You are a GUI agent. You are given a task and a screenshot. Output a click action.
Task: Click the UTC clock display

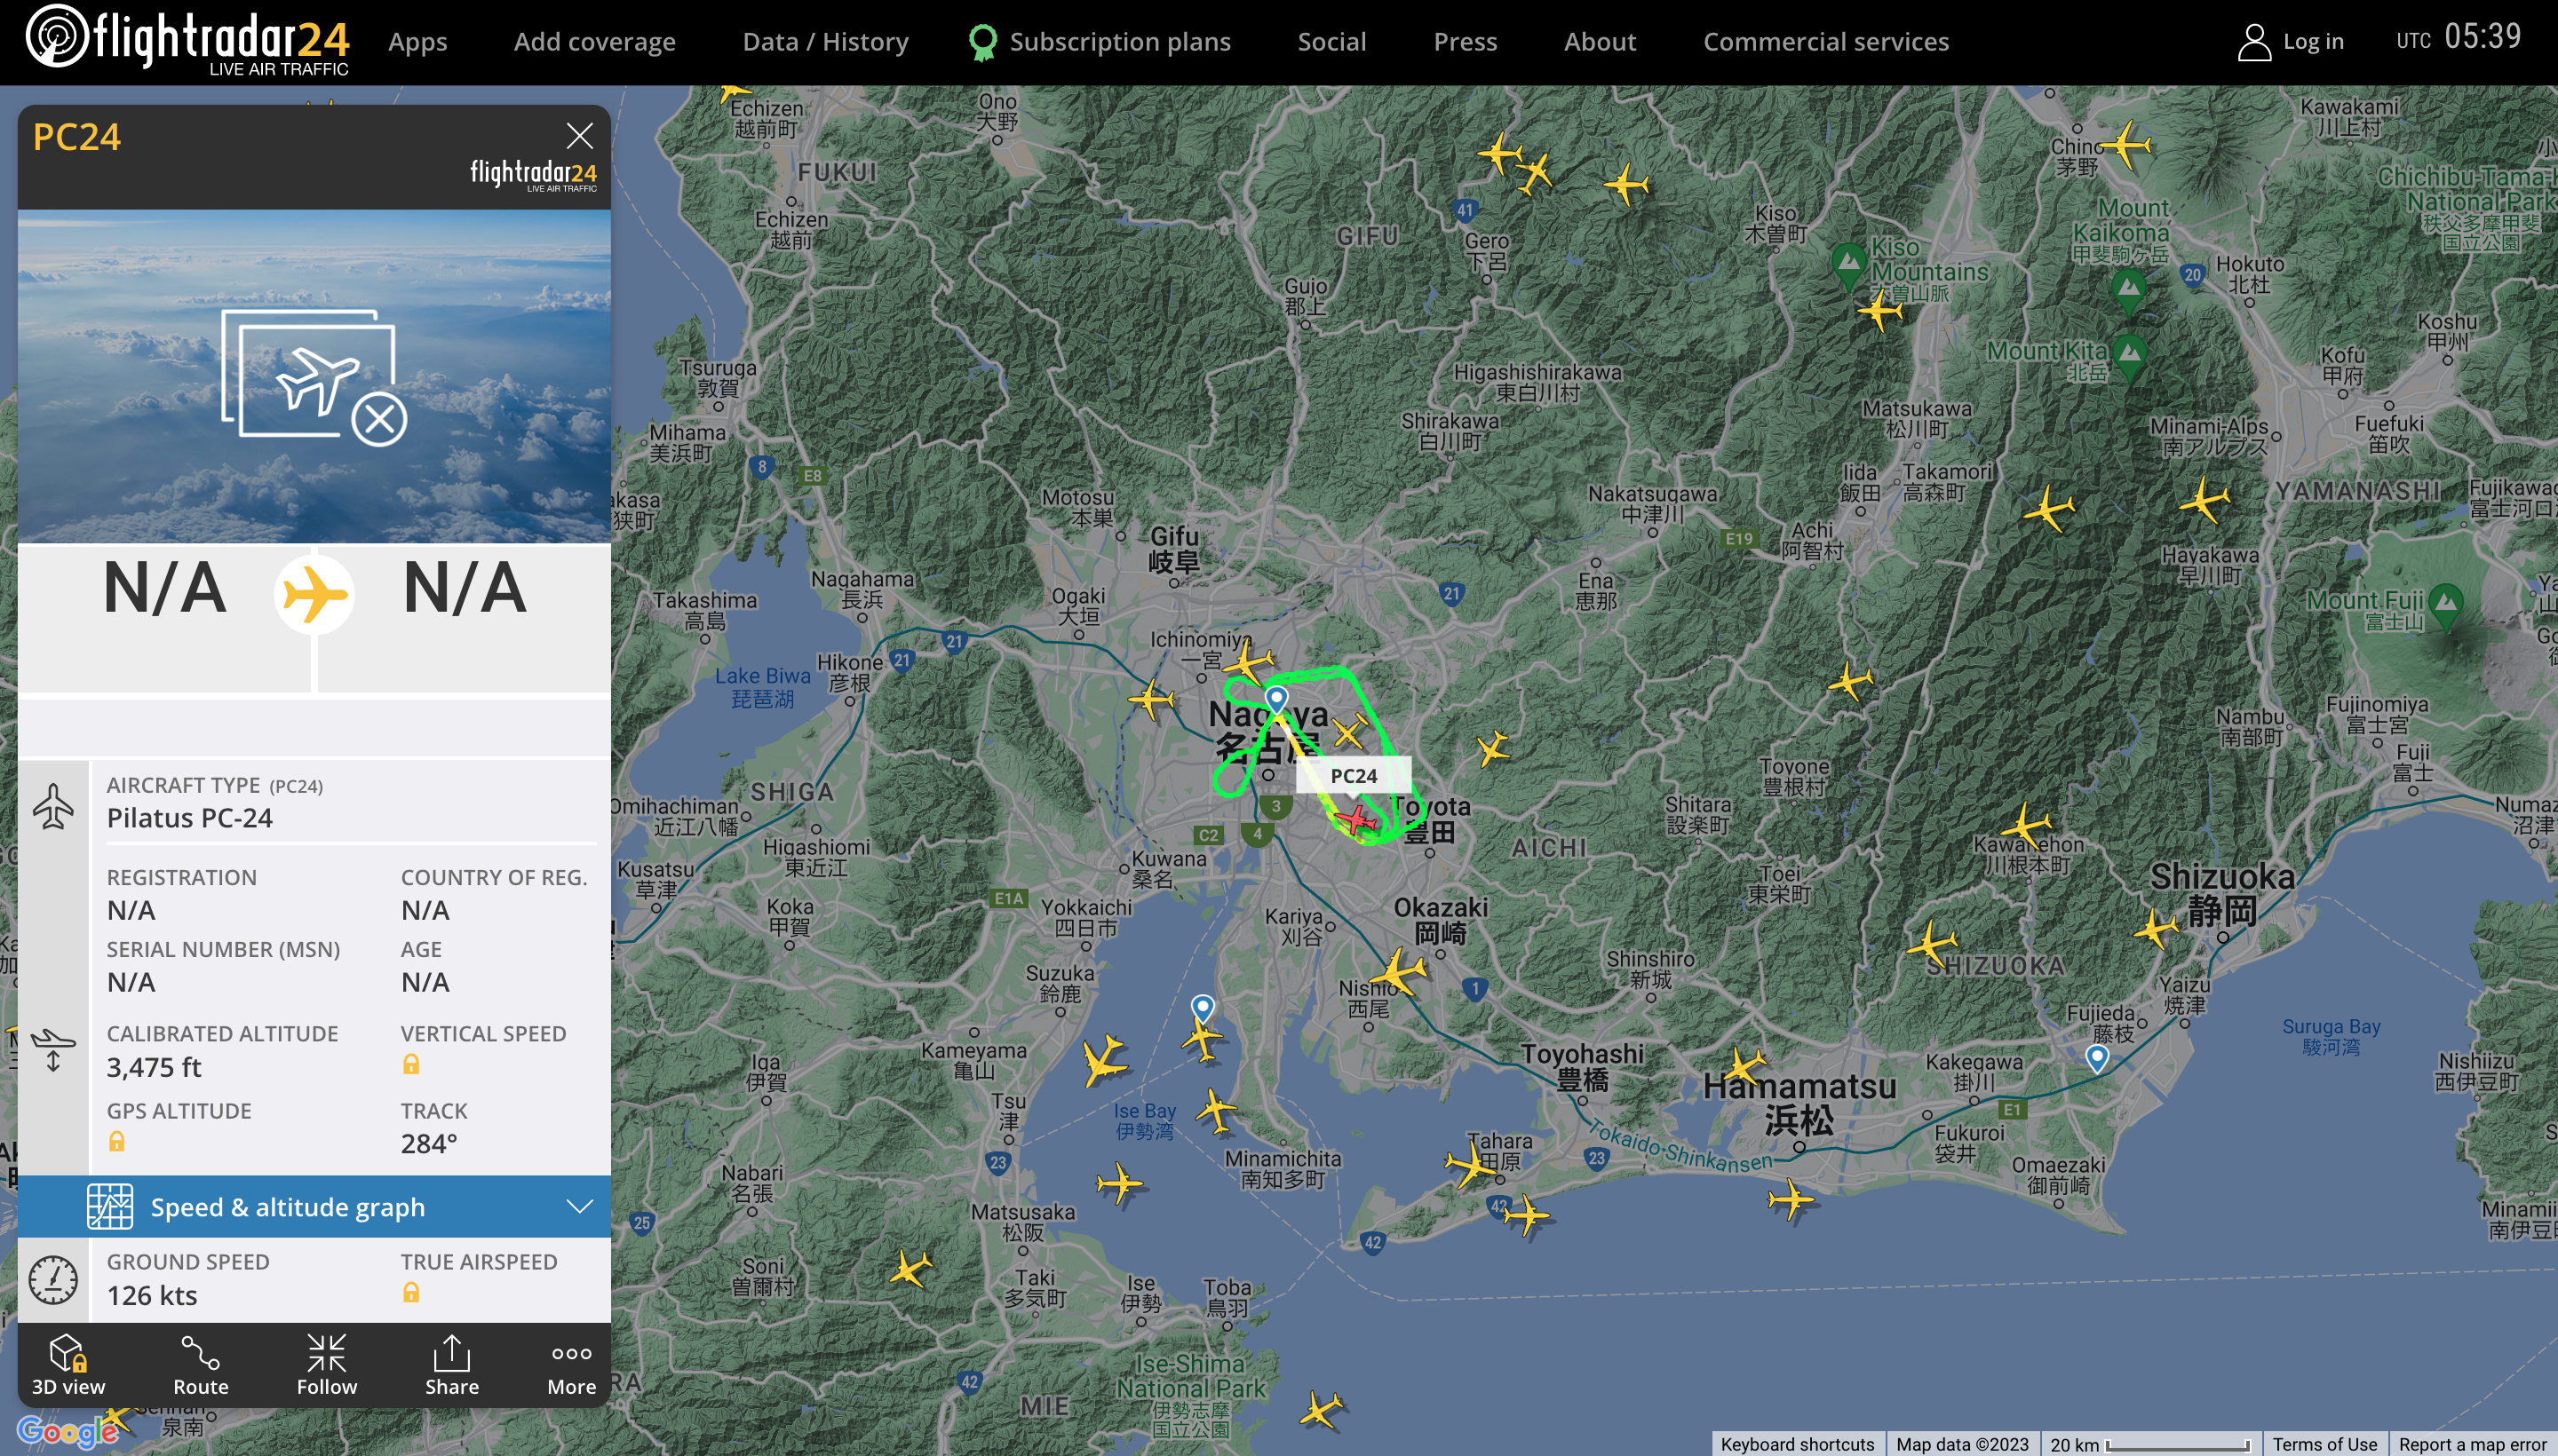click(x=2459, y=38)
